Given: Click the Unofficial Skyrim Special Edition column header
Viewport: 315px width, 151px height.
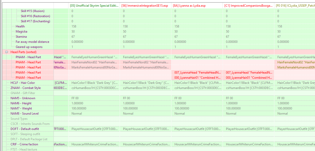Looking at the screenshot, I should (x=94, y=6).
